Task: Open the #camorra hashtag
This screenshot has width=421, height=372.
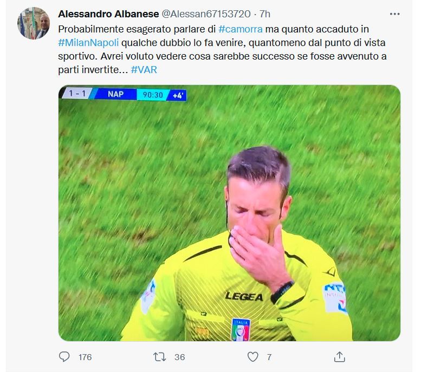Action: tap(241, 29)
